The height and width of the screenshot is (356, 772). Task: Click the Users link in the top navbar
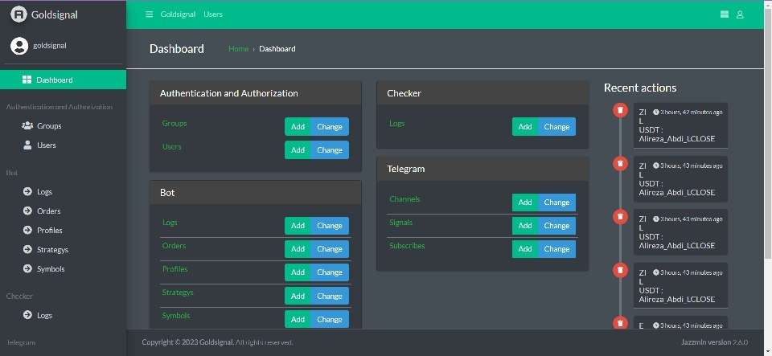[x=212, y=14]
